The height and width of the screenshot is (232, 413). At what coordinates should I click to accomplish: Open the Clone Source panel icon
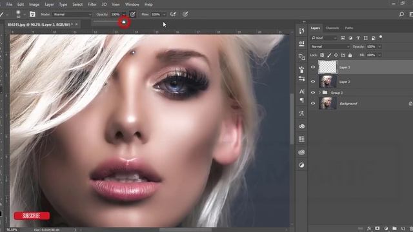coord(301,57)
